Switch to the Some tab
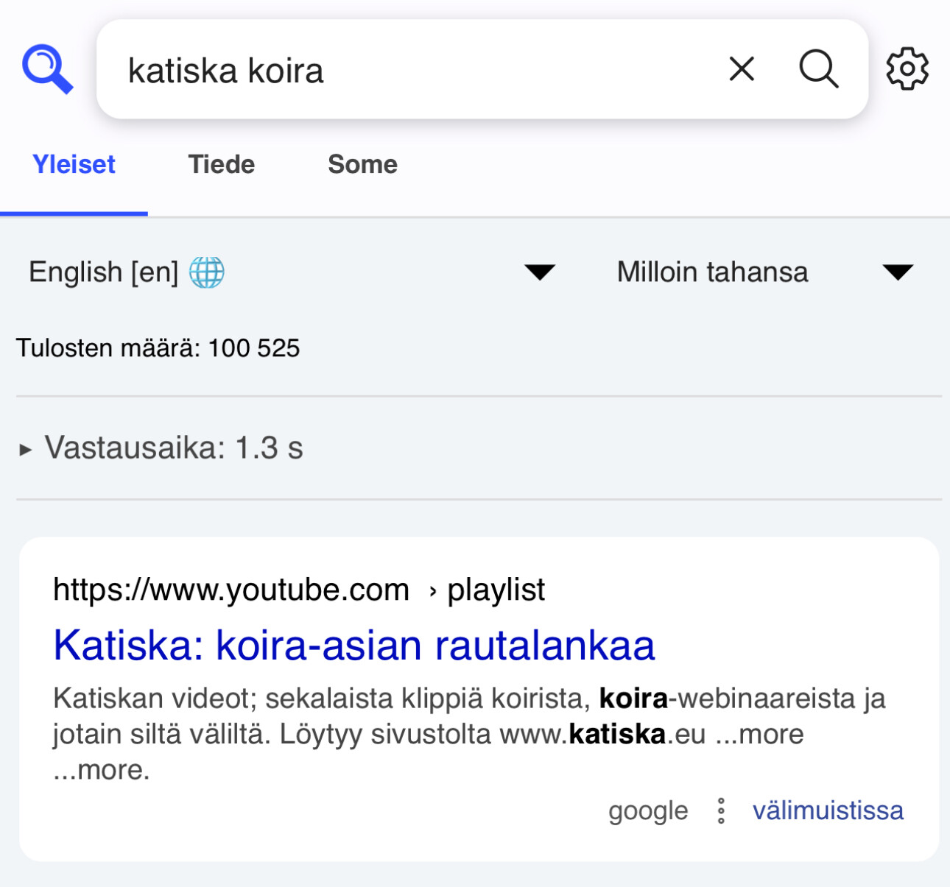Viewport: 950px width, 887px height. click(x=362, y=164)
